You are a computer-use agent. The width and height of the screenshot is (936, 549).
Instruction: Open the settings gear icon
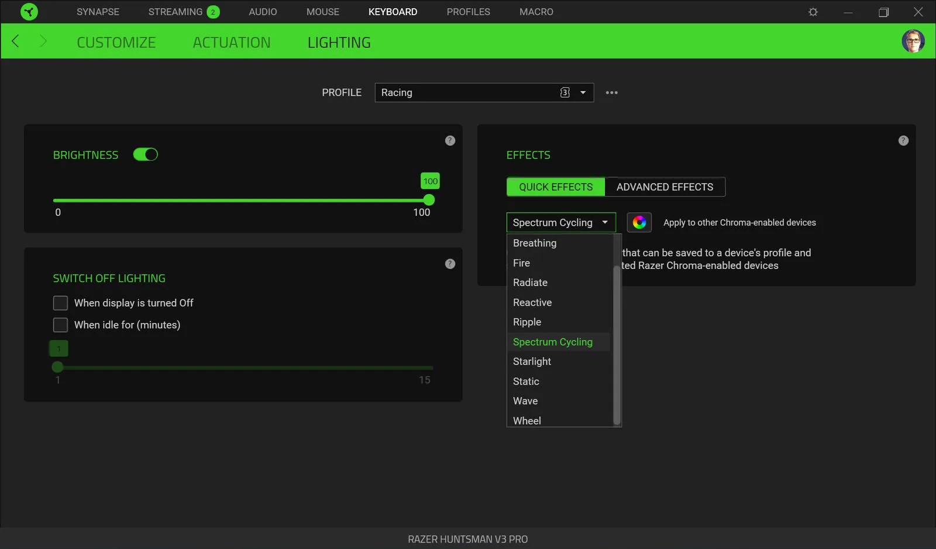tap(813, 12)
